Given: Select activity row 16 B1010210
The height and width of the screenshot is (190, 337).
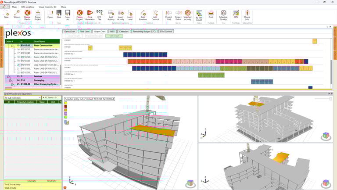Looking at the screenshot, I should 32,50.
